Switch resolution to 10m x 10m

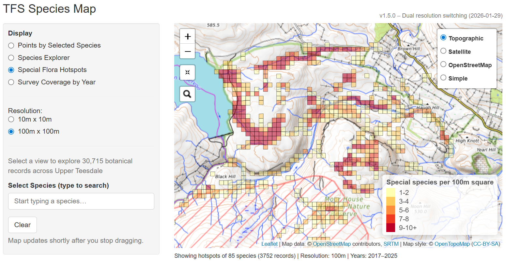(11, 119)
